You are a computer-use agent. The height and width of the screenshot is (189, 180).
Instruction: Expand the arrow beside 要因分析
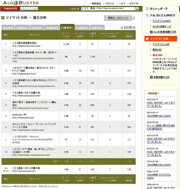pyautogui.click(x=151, y=49)
